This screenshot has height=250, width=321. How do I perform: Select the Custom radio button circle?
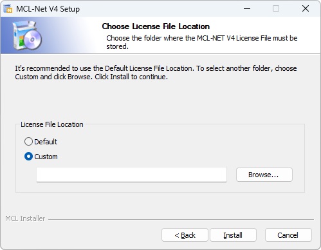click(28, 157)
